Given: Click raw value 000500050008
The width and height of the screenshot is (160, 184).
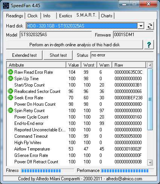Looking at the screenshot, I should tap(128, 136).
